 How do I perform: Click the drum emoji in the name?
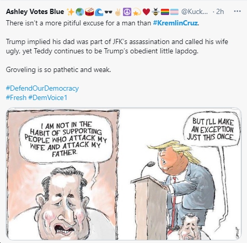(90, 12)
